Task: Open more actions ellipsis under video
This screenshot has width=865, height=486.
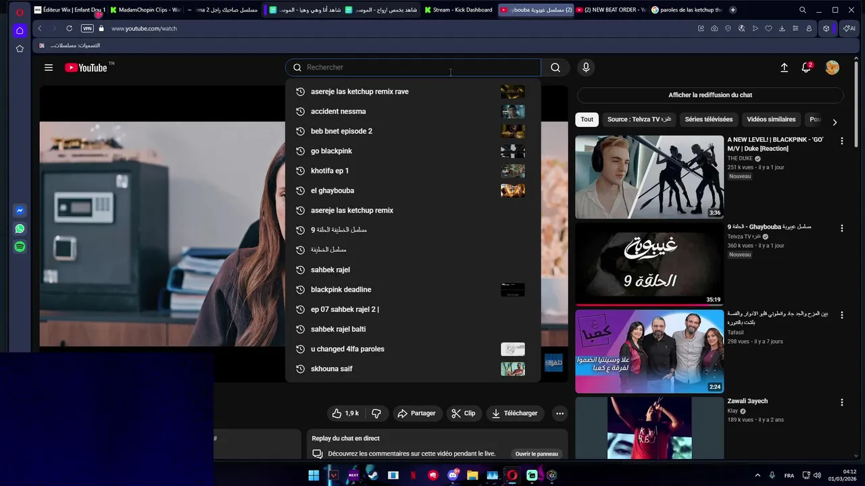Action: 560,413
